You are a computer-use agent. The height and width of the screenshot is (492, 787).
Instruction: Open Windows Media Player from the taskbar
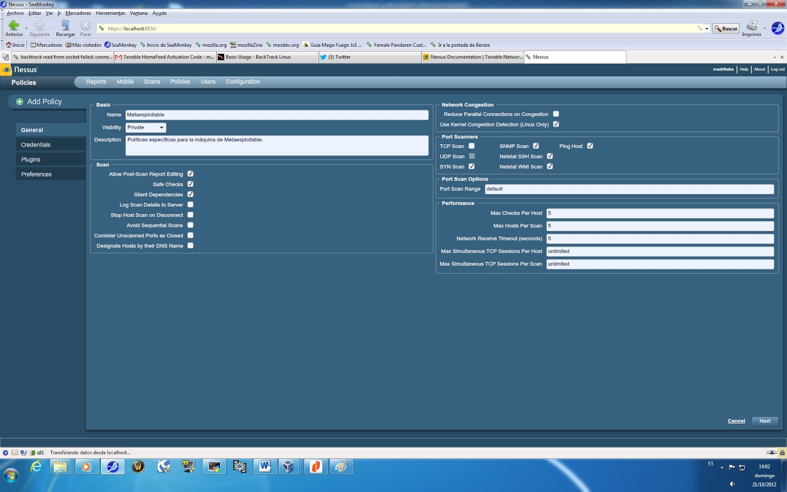(x=87, y=466)
